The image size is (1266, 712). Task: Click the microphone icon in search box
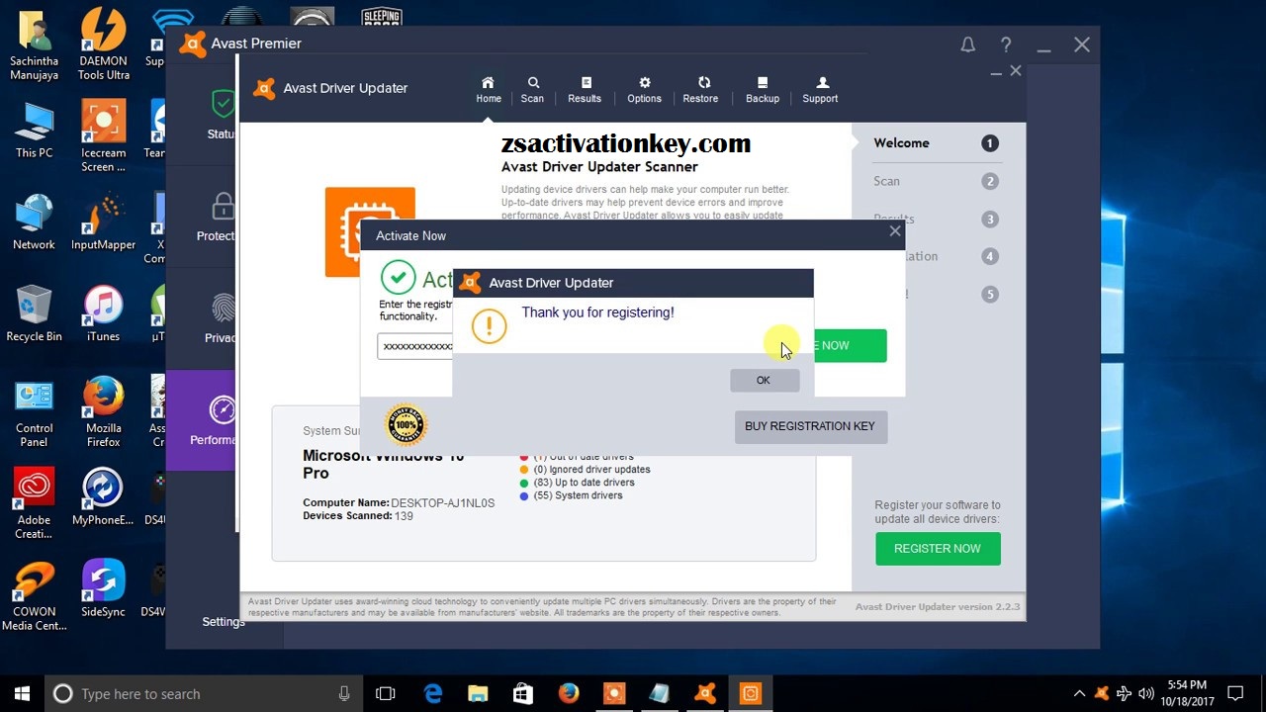(343, 693)
